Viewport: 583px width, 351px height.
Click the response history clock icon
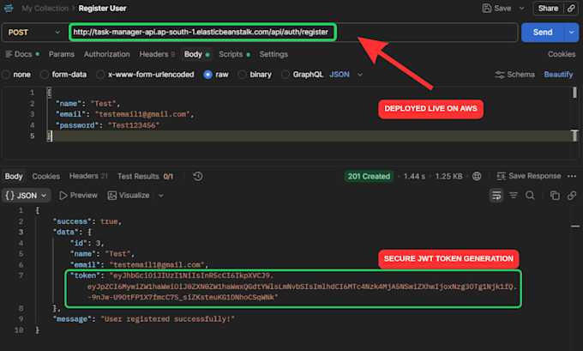pyautogui.click(x=198, y=176)
